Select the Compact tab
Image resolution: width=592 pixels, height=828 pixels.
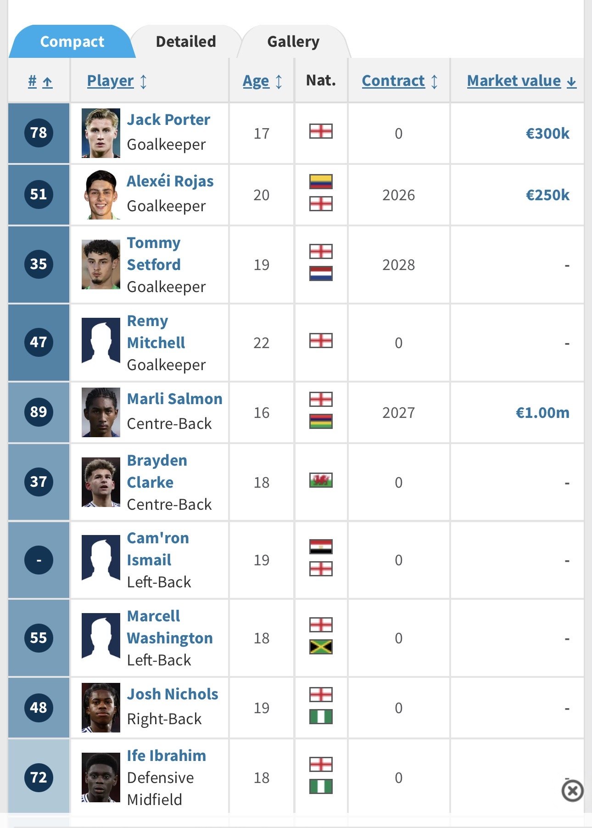72,42
